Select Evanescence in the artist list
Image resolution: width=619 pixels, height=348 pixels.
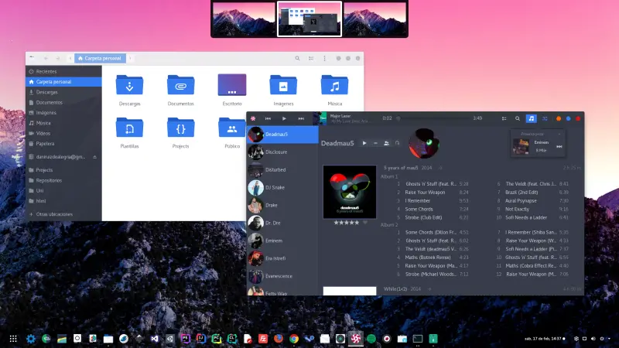coord(282,276)
